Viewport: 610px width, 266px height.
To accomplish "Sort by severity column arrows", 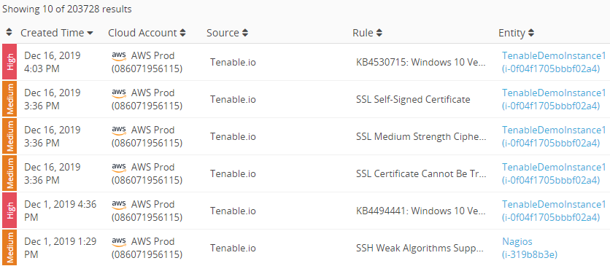I will tap(9, 33).
